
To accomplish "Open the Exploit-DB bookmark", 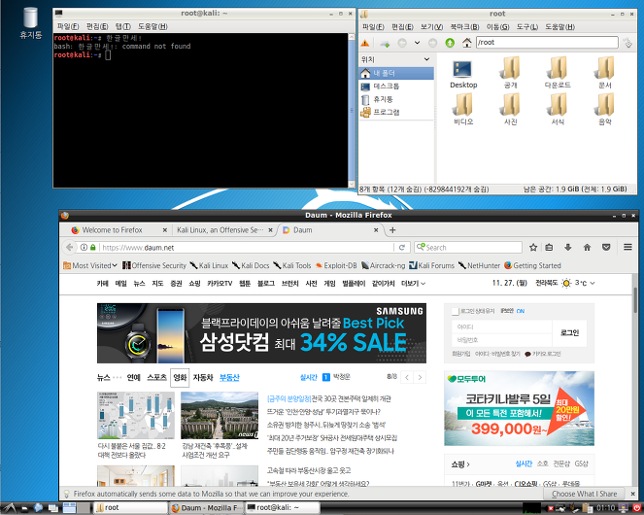I will [x=336, y=265].
